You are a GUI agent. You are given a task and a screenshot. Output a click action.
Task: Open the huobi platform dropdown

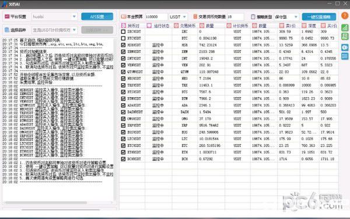point(54,16)
